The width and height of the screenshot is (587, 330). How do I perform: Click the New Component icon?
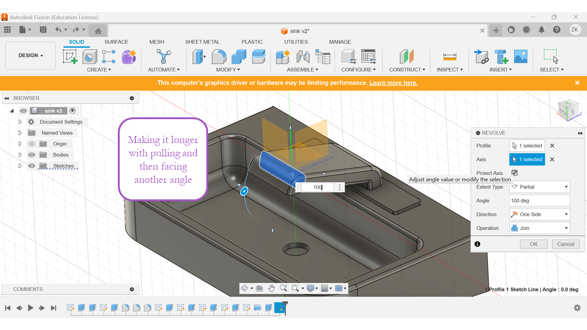coord(282,57)
